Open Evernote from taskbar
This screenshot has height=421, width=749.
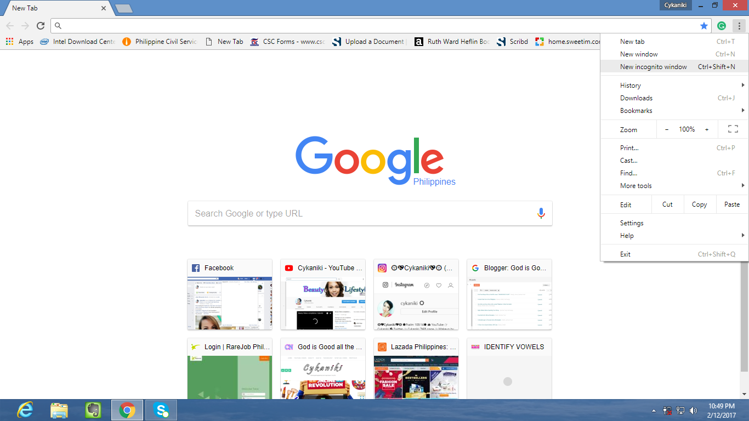click(93, 410)
